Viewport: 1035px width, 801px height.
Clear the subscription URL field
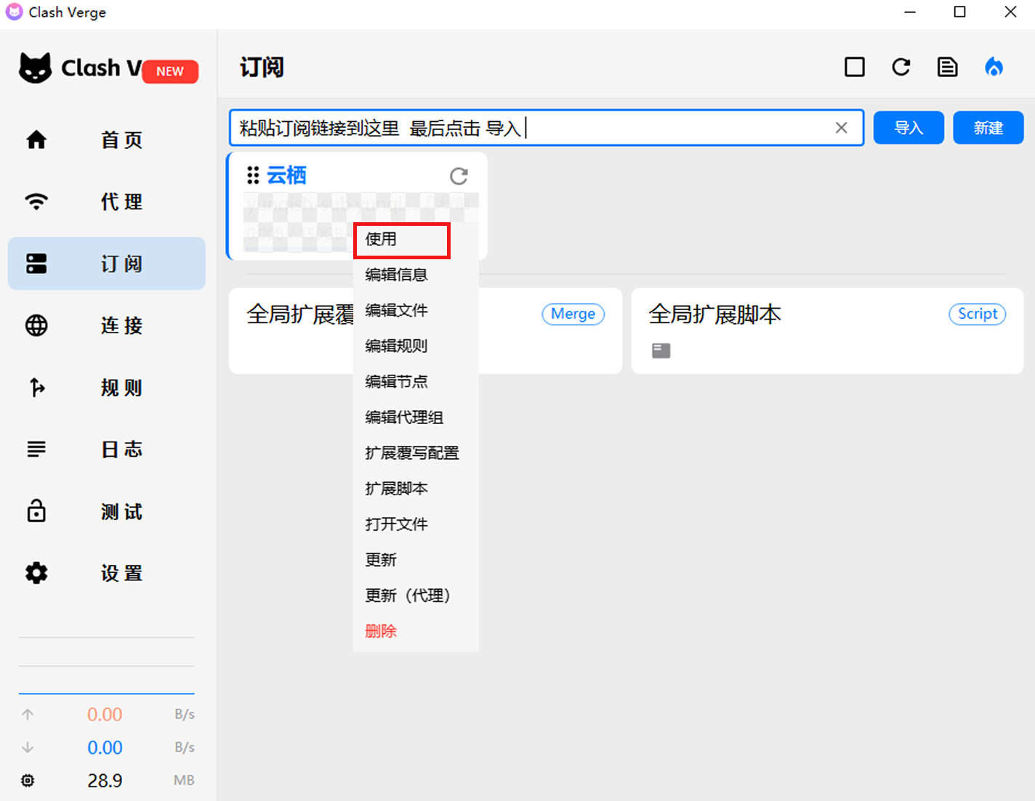tap(842, 128)
